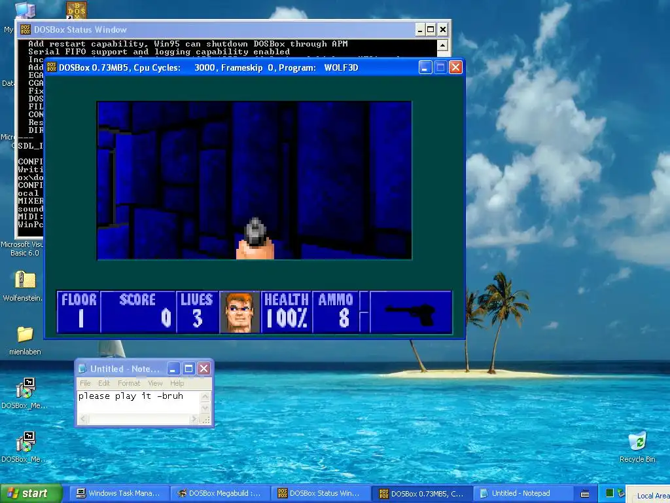Click the DOSBox Status Window title icon
This screenshot has height=503, width=670.
(x=26, y=29)
